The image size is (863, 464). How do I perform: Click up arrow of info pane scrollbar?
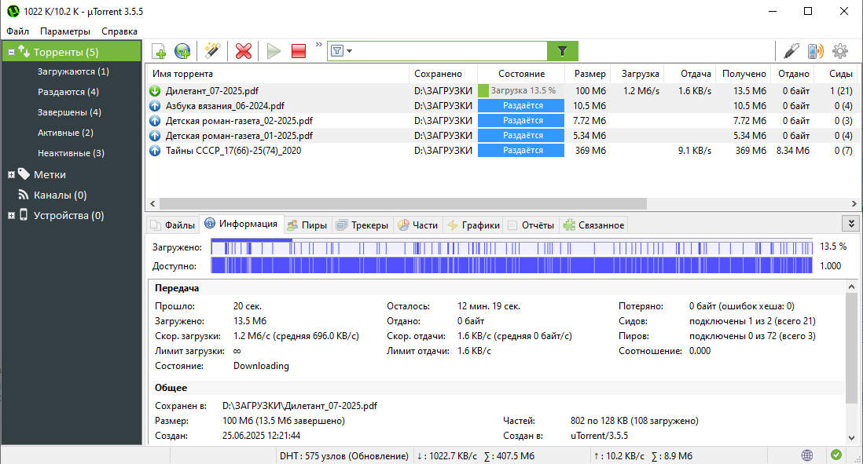point(851,287)
